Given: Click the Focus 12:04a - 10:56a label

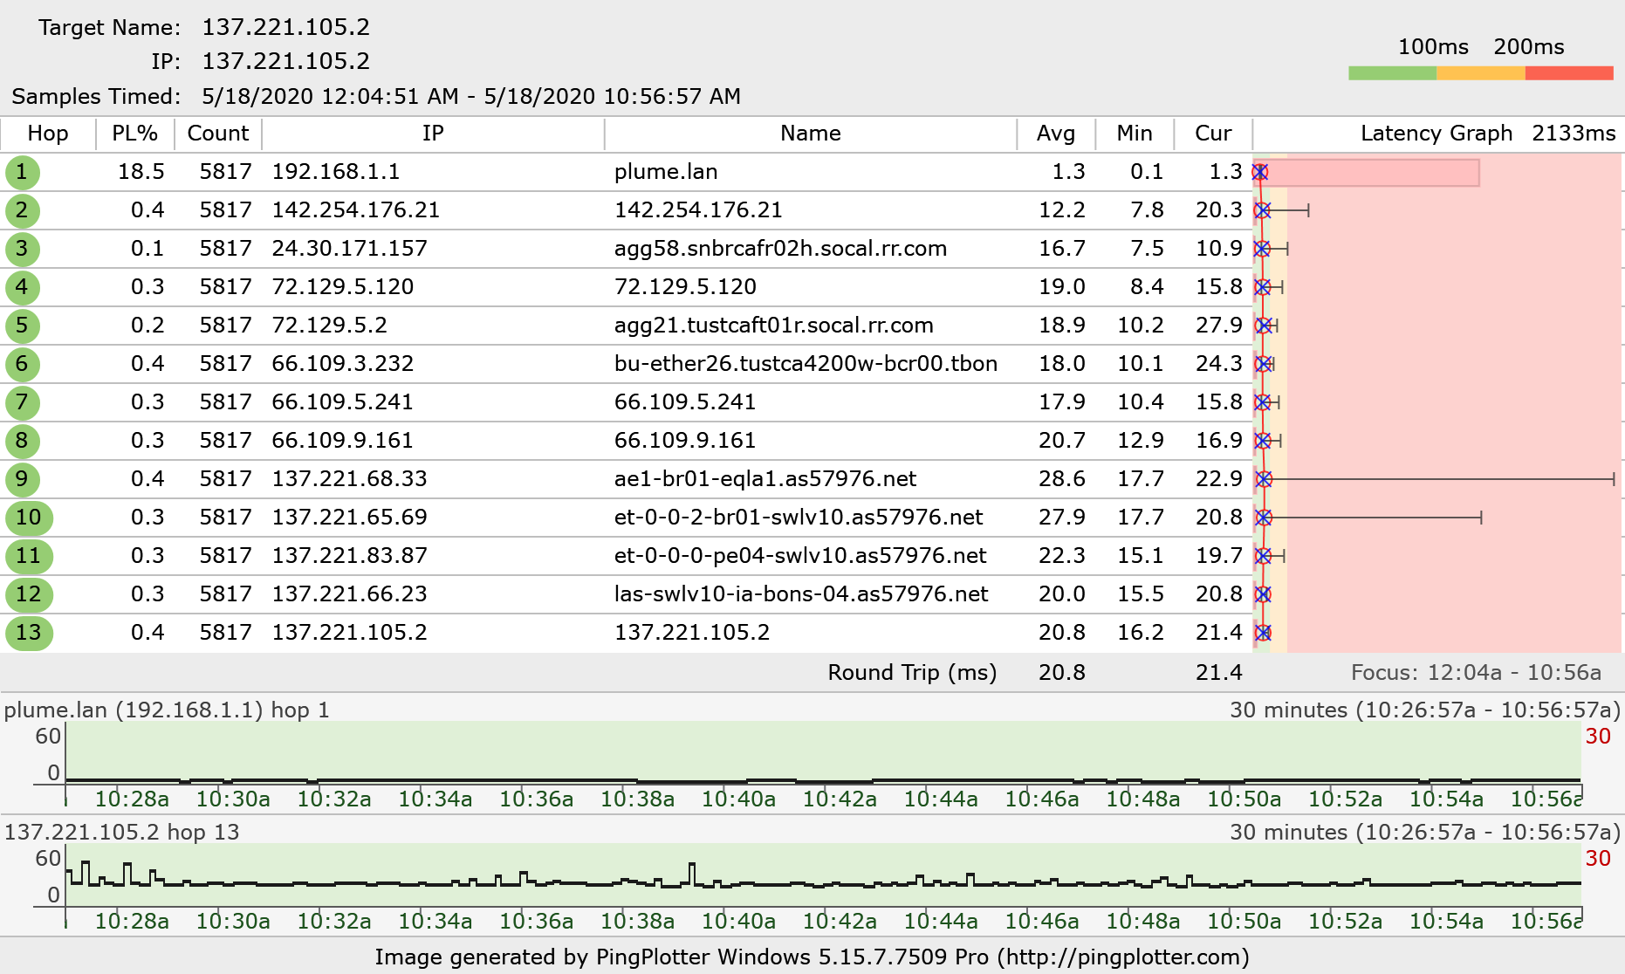Looking at the screenshot, I should point(1477,673).
